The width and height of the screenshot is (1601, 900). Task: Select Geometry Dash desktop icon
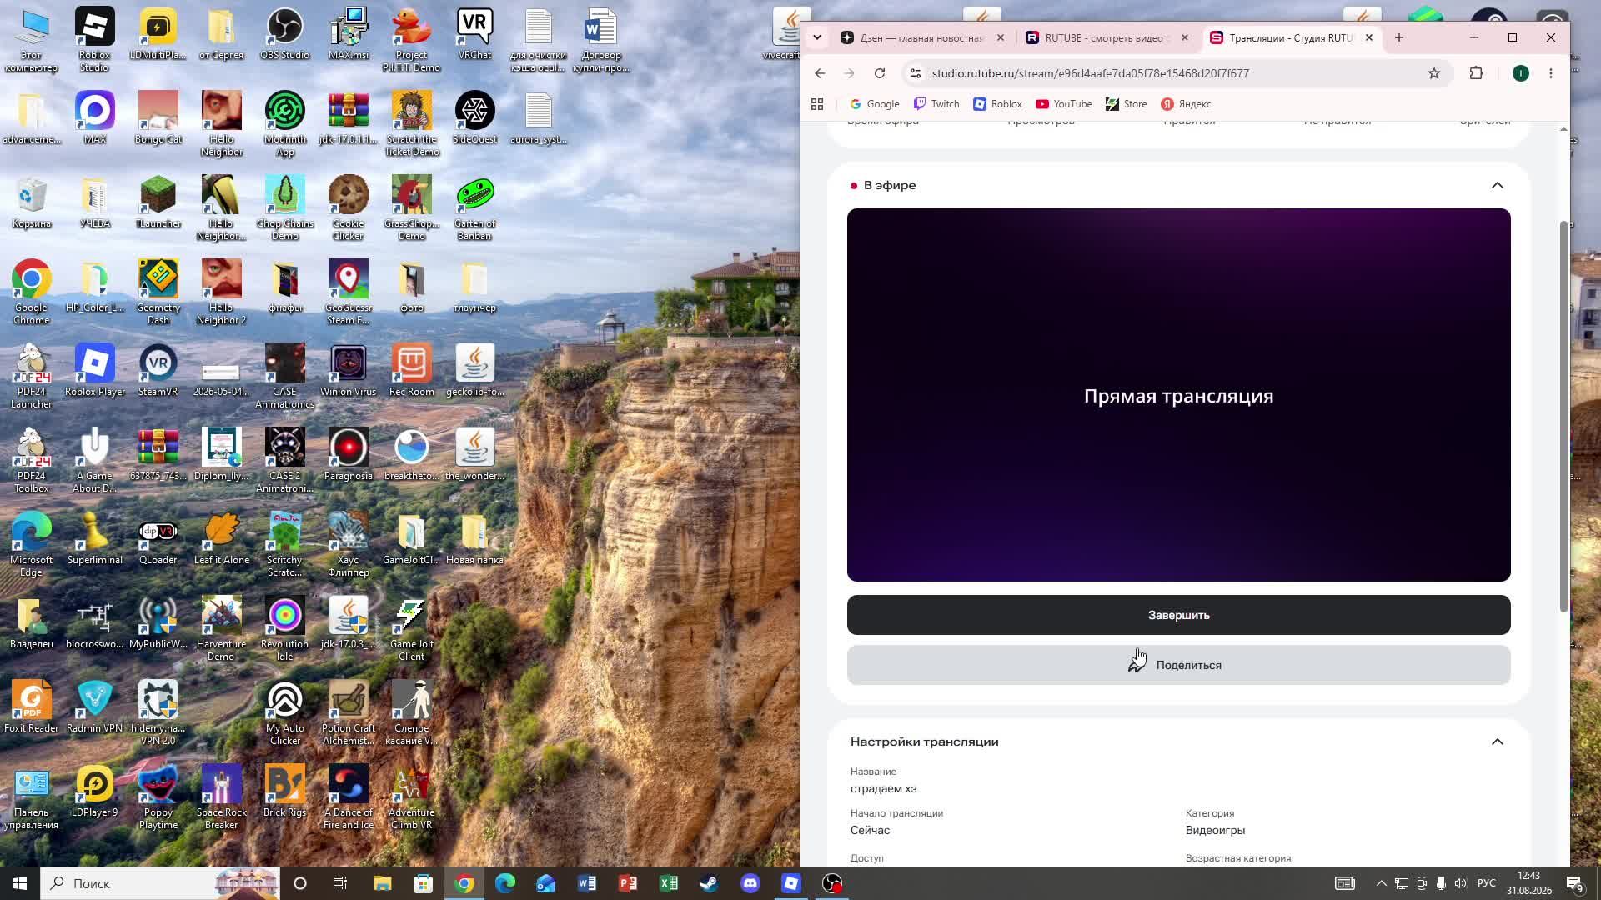[x=158, y=292]
